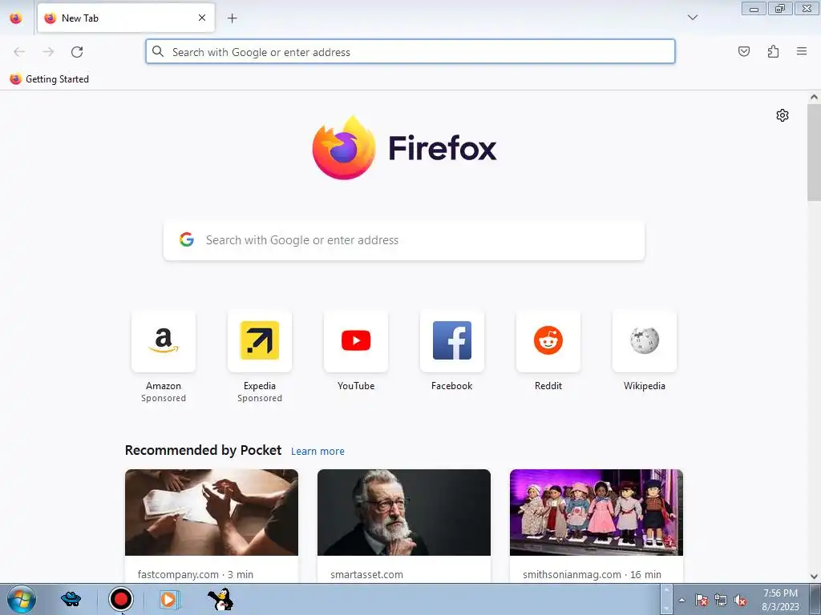Close the New Tab tab
The width and height of the screenshot is (821, 615).
[202, 18]
